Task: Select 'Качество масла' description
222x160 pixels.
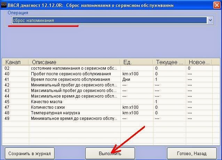Action: click(46, 102)
